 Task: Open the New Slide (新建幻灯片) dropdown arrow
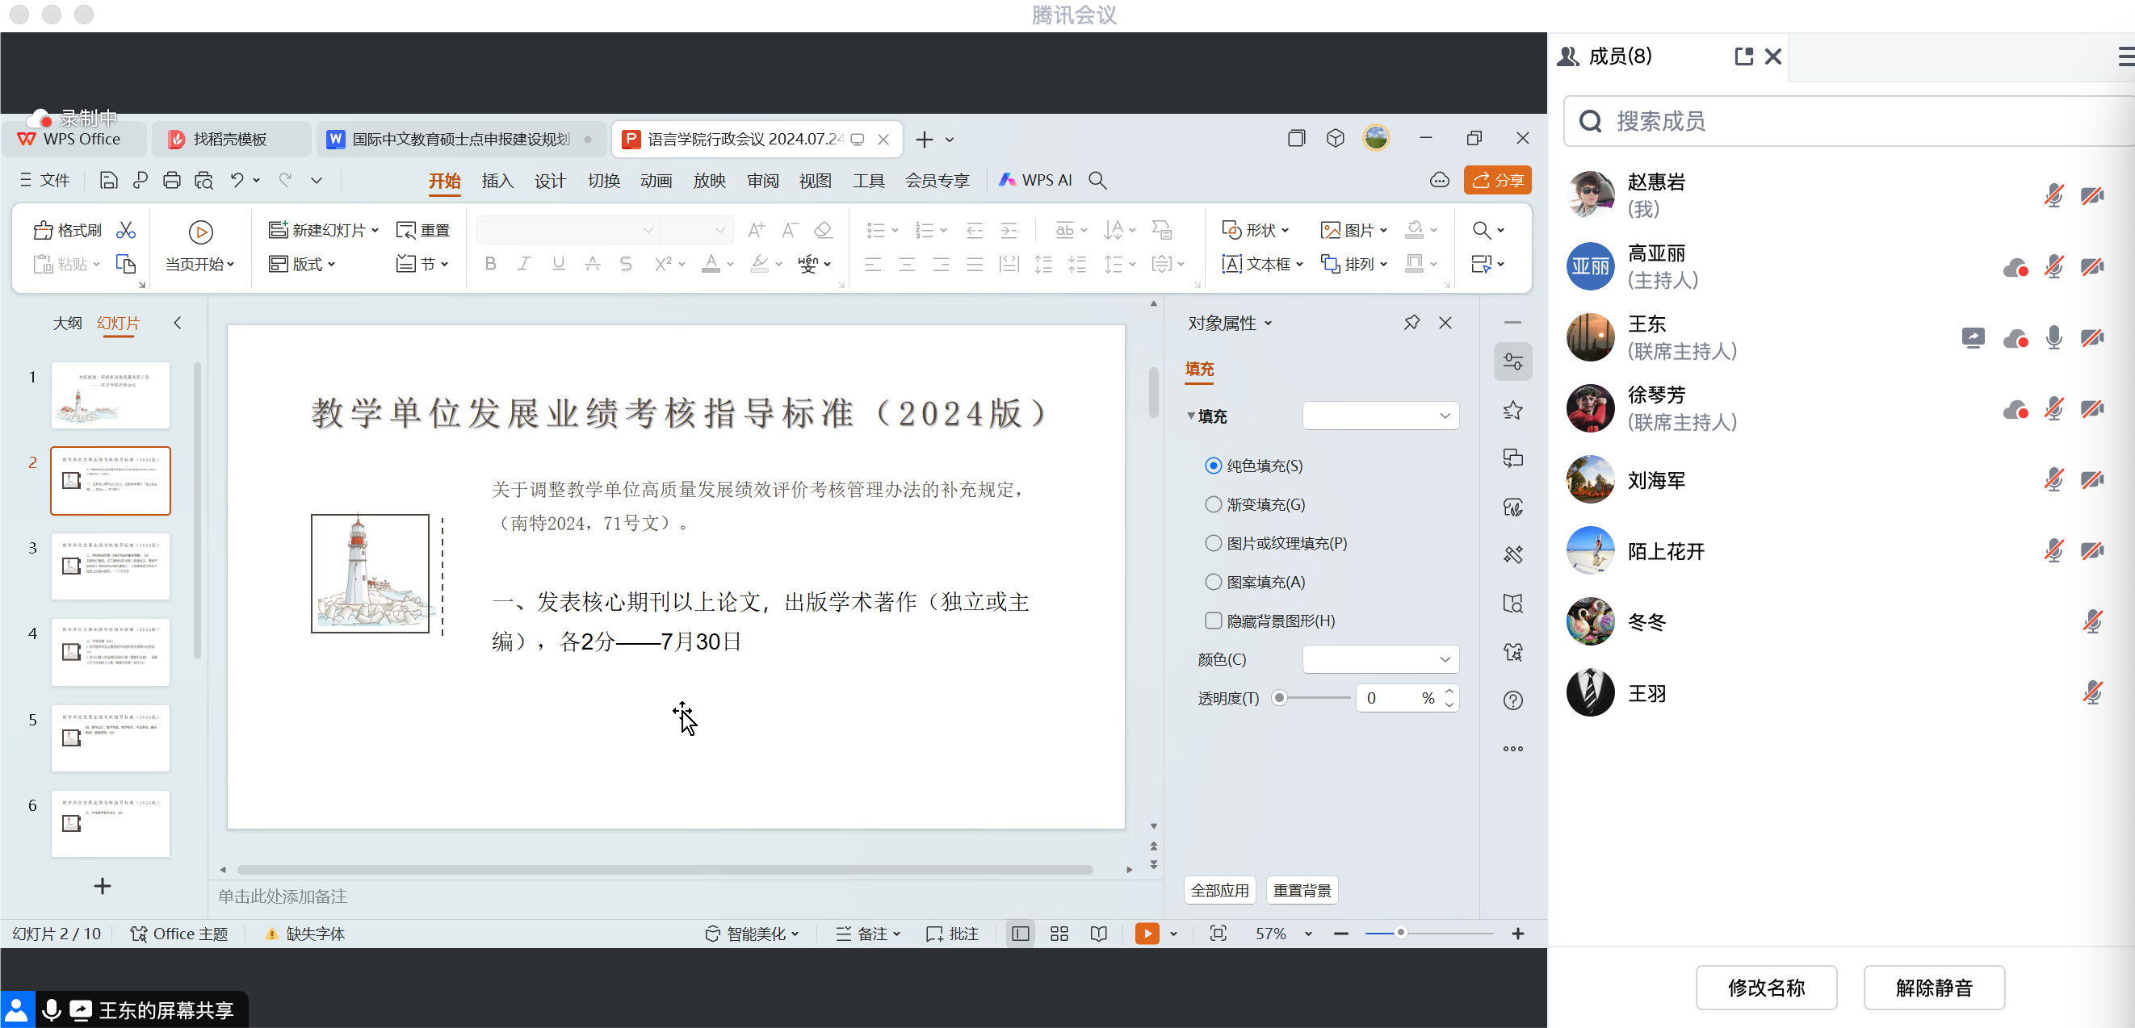(x=375, y=230)
